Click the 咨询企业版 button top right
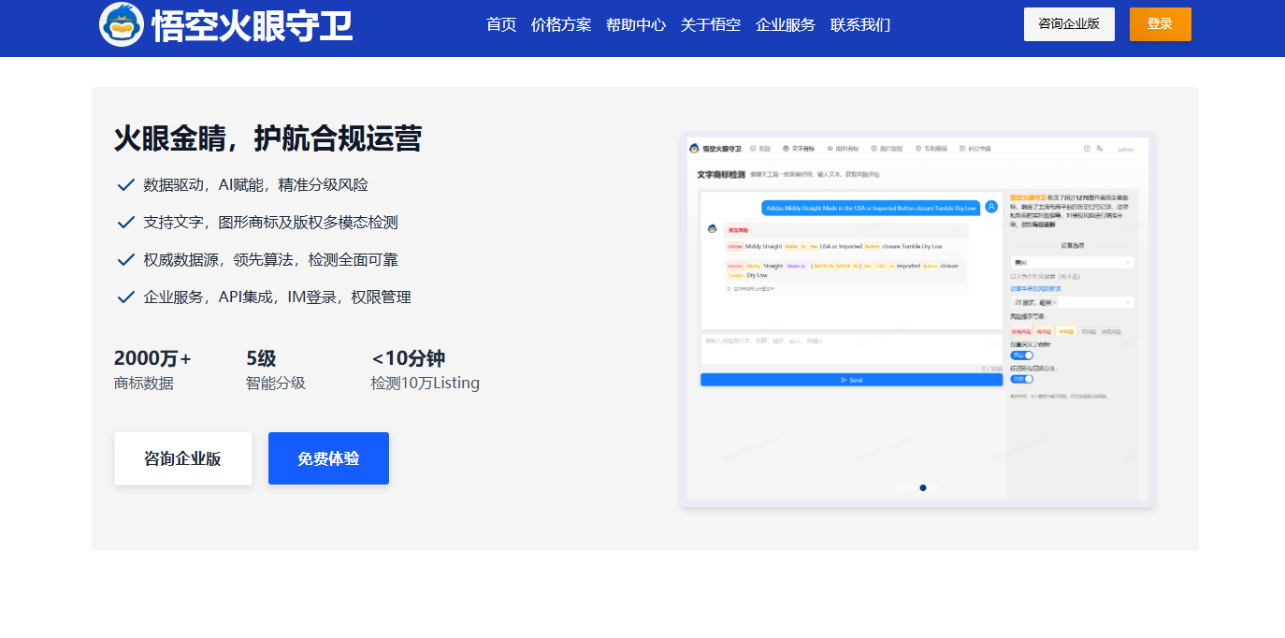Screen dimensions: 1285x638 1069,23
